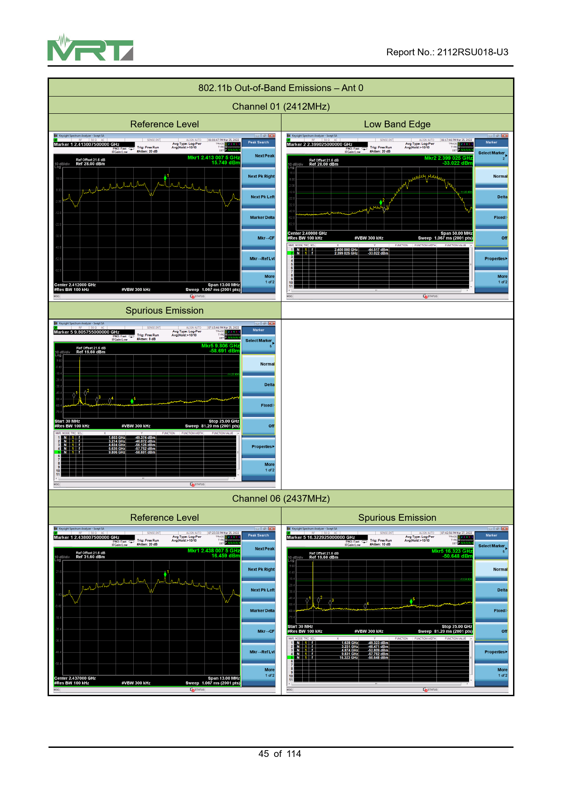Click 'Report No.: 2112RSU018-U3' text

click(x=447, y=52)
